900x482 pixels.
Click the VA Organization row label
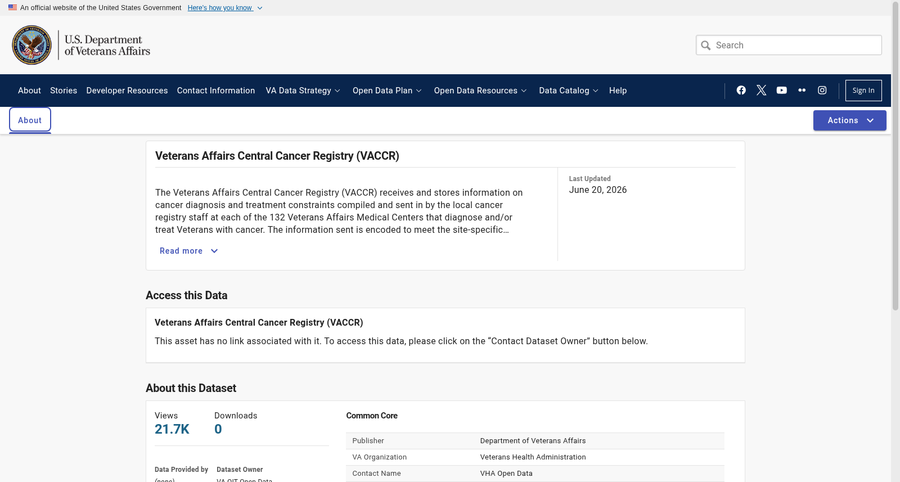(380, 457)
